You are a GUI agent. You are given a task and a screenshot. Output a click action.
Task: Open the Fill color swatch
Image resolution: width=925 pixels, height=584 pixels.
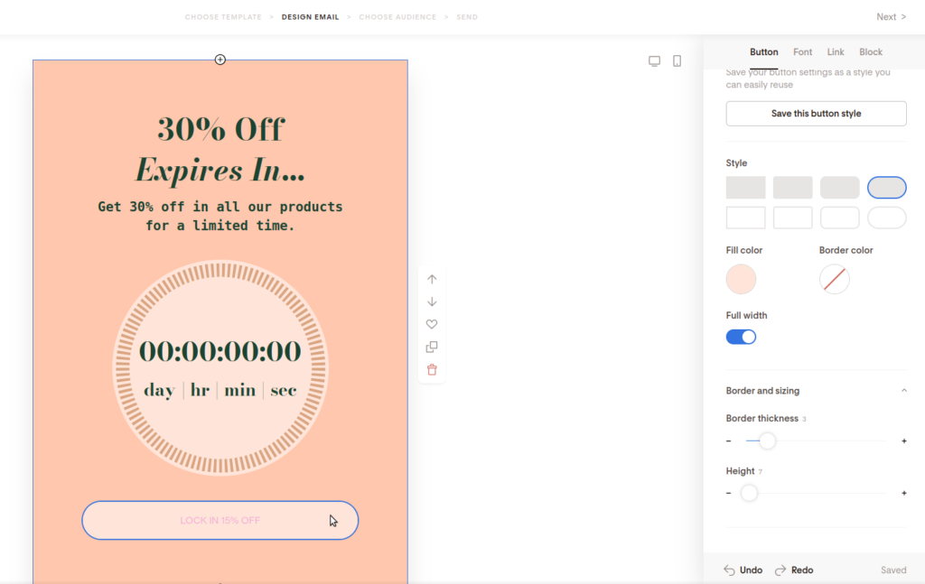tap(741, 279)
